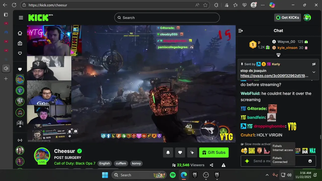
Task: Toggle stream notifications bell button
Action: click(168, 152)
